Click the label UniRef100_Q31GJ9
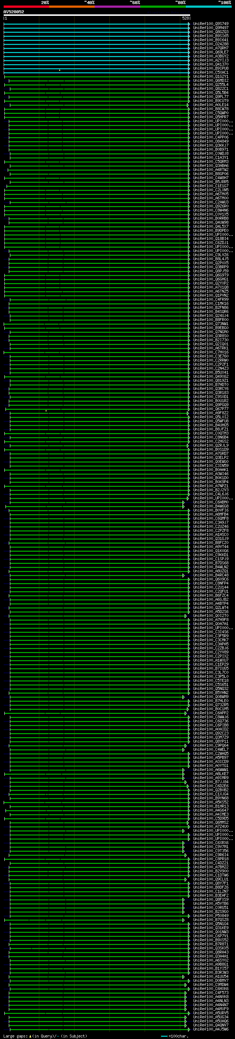Viewport: 235px width, 1039px height. (x=211, y=539)
